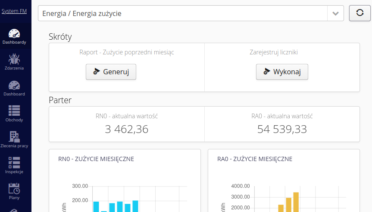Open Plany calendar icon in sidebar

click(x=14, y=189)
